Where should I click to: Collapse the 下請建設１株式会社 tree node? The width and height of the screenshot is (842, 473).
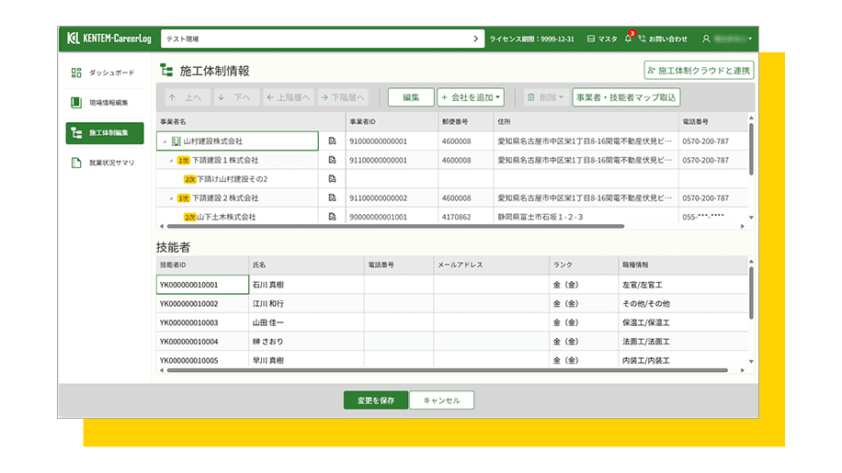171,160
